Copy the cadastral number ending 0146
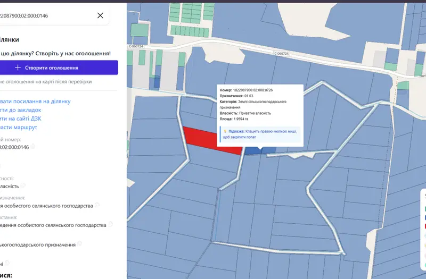Image resolution: width=426 pixels, height=279 pixels. (x=32, y=147)
